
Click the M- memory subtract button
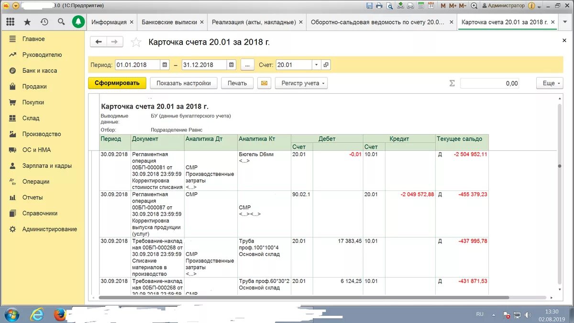click(x=463, y=6)
